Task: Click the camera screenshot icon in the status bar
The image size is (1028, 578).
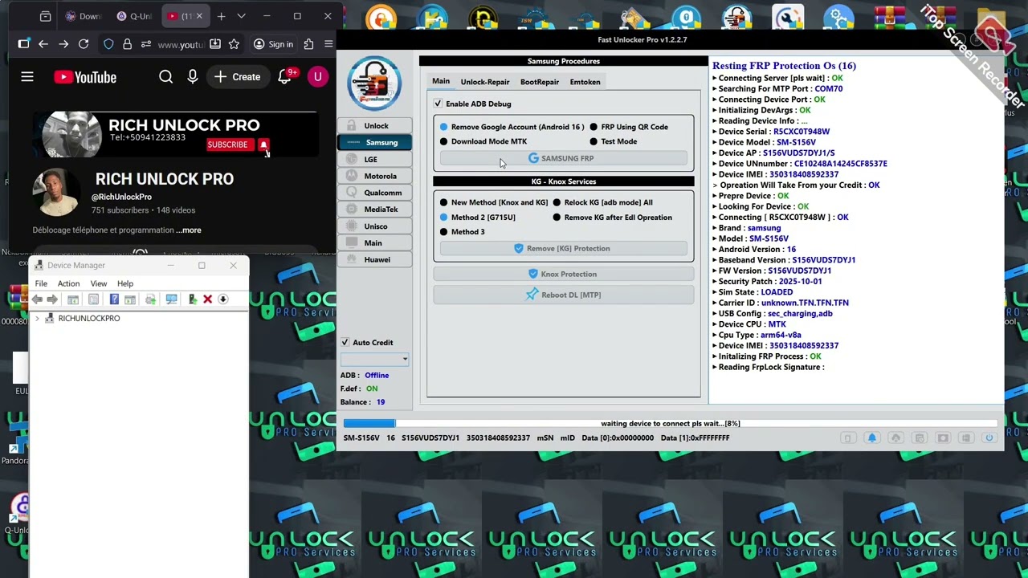Action: click(x=943, y=438)
